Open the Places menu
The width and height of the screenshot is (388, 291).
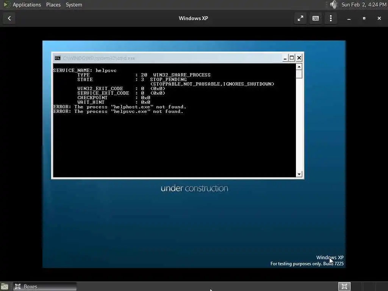click(53, 5)
